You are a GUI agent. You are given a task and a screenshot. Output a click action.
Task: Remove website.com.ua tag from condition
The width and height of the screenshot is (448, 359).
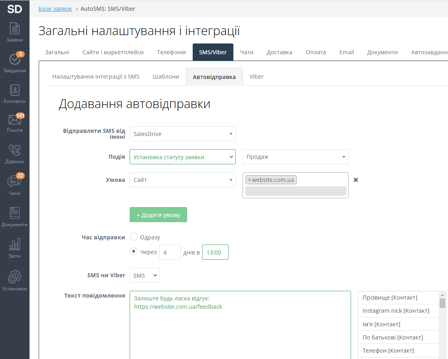pos(249,180)
